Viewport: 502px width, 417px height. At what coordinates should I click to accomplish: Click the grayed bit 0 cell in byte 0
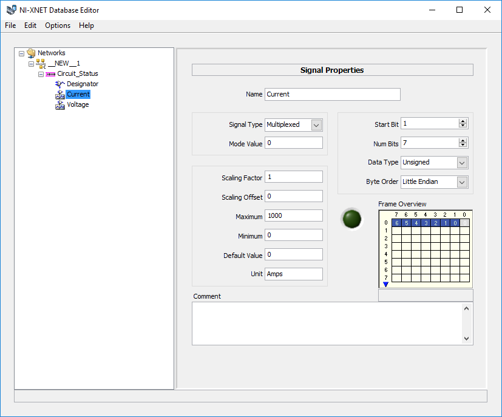465,223
